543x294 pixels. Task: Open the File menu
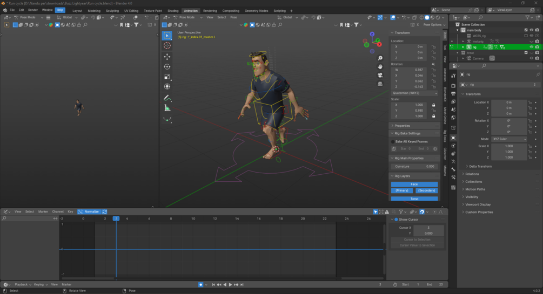point(12,10)
